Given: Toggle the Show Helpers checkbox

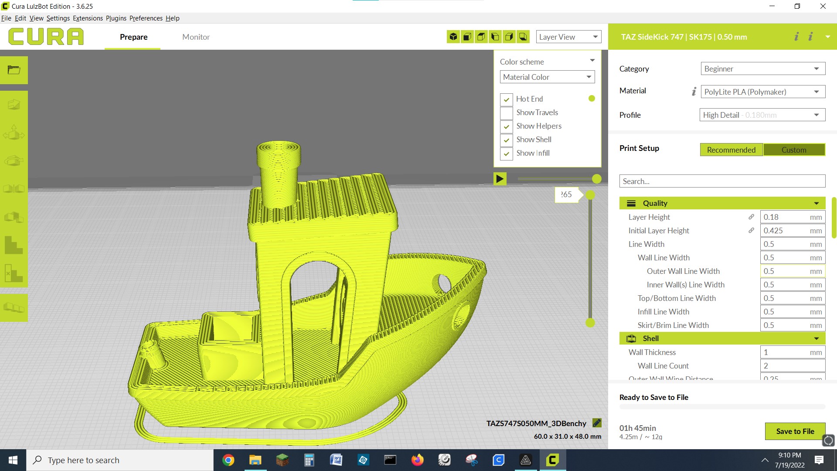Looking at the screenshot, I should [x=506, y=126].
